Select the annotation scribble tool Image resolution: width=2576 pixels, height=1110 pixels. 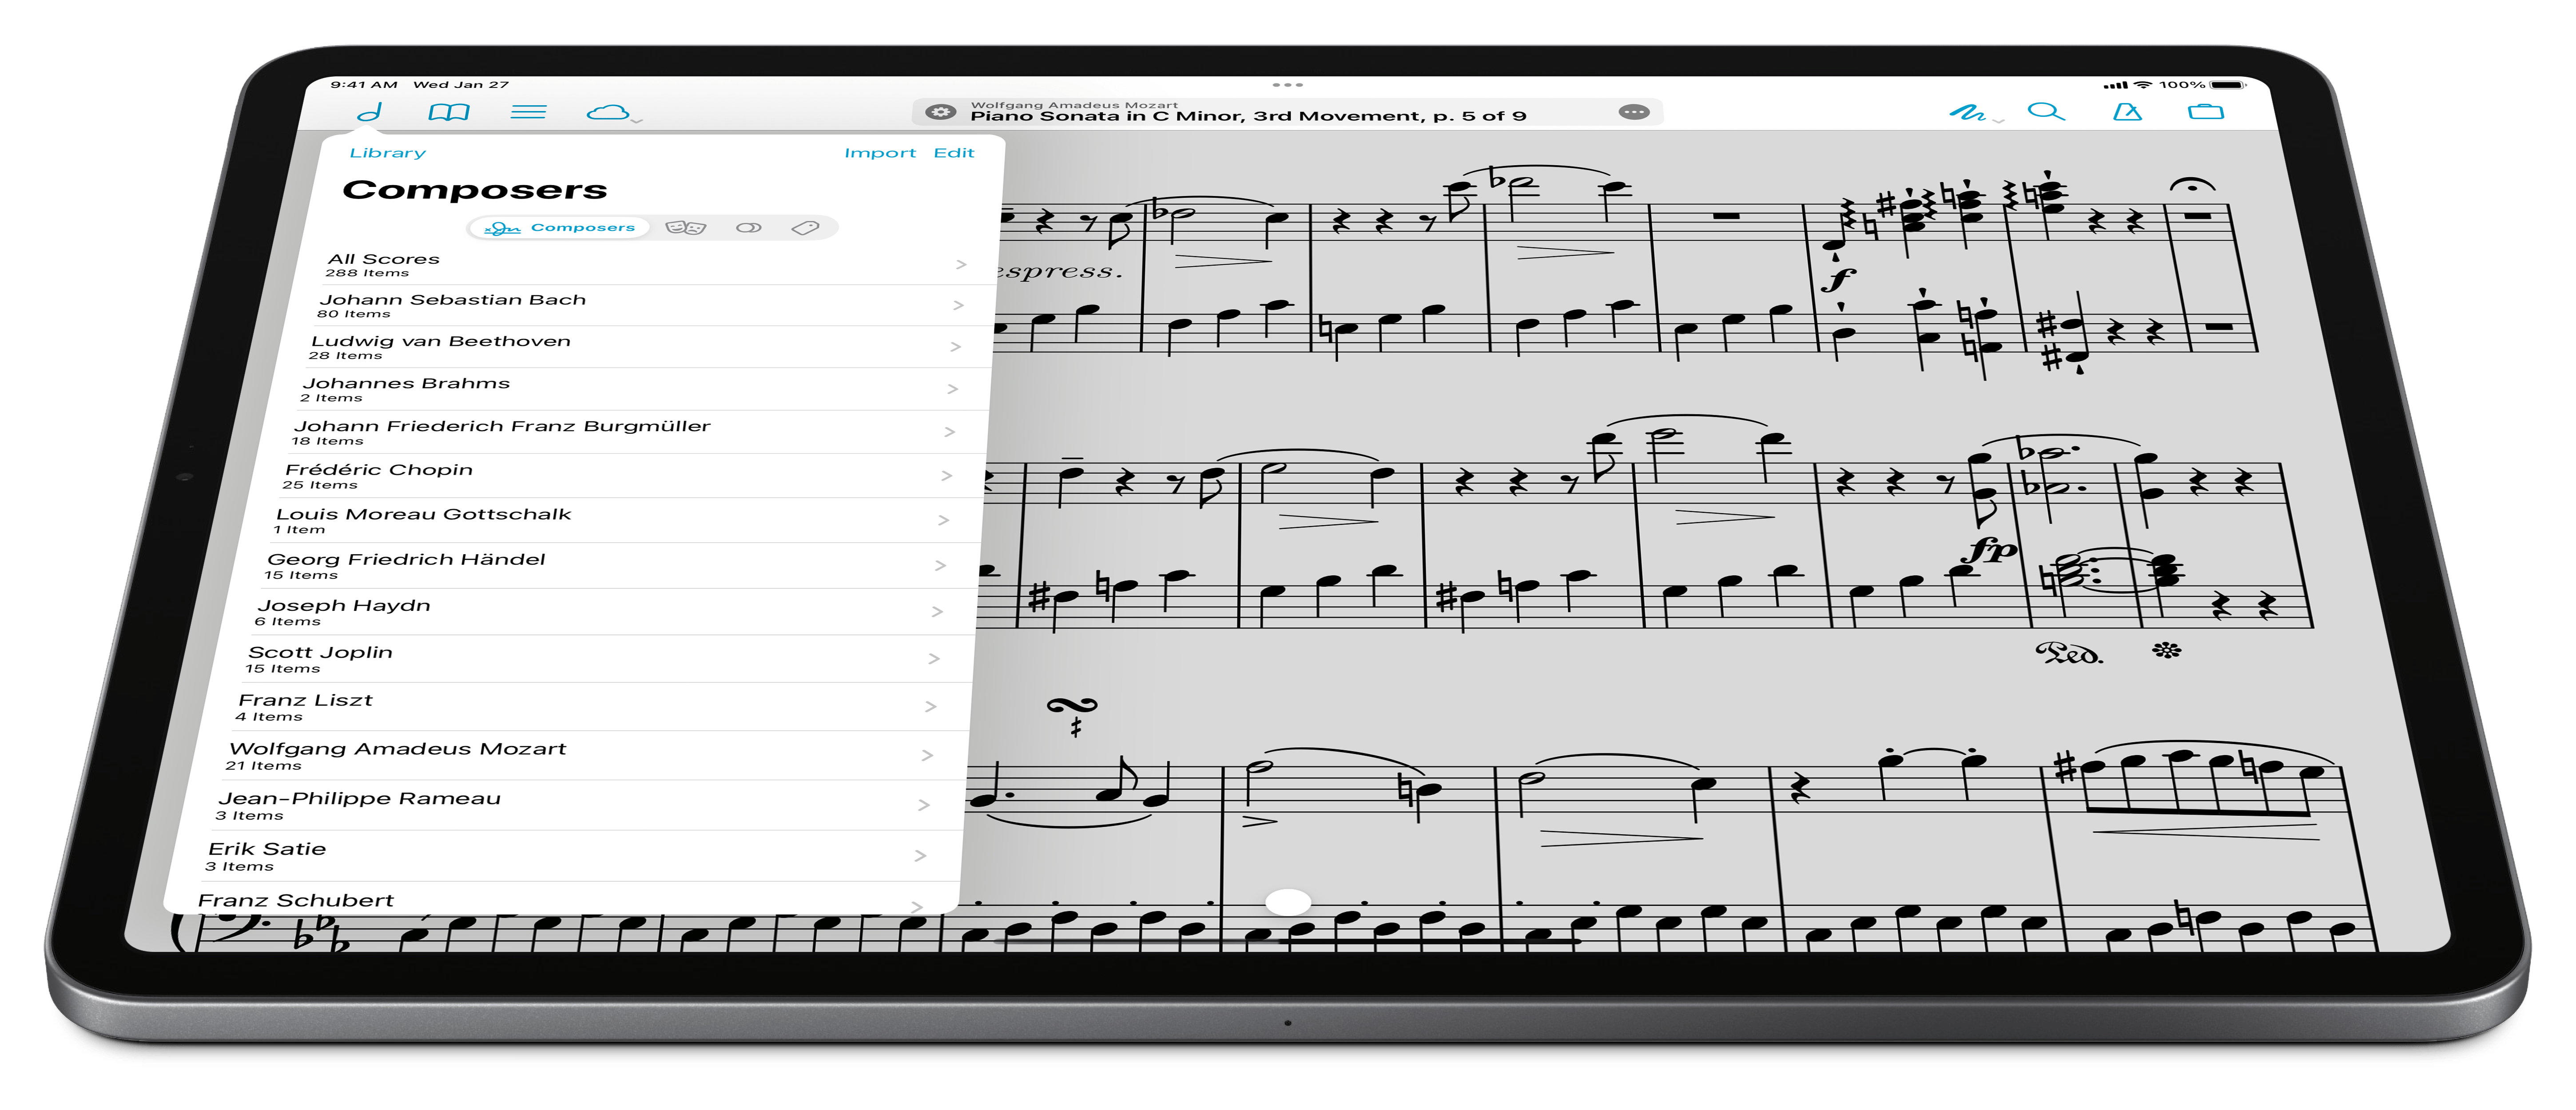click(1967, 112)
